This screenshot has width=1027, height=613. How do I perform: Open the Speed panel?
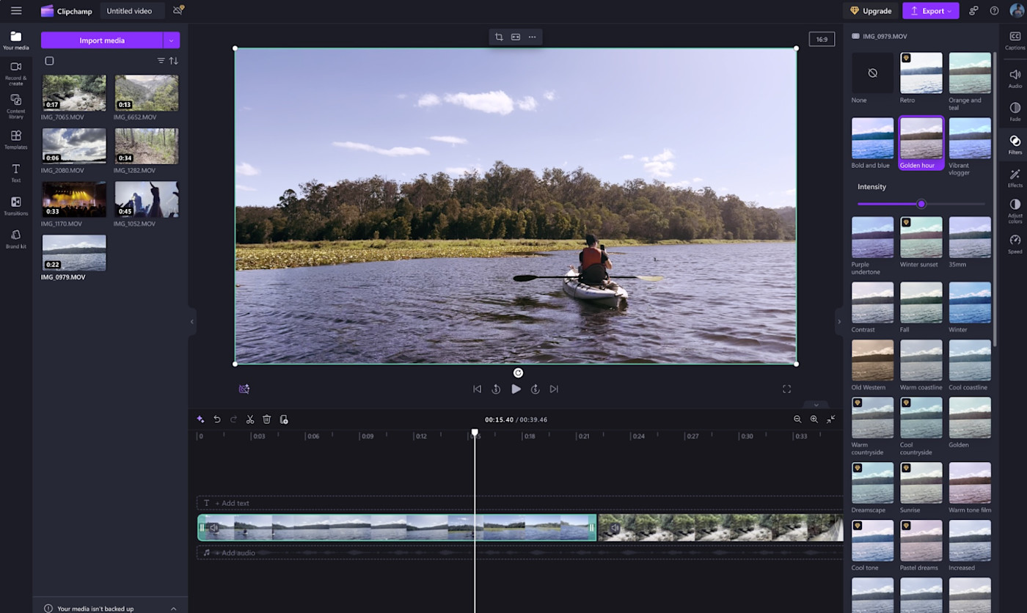pos(1015,244)
